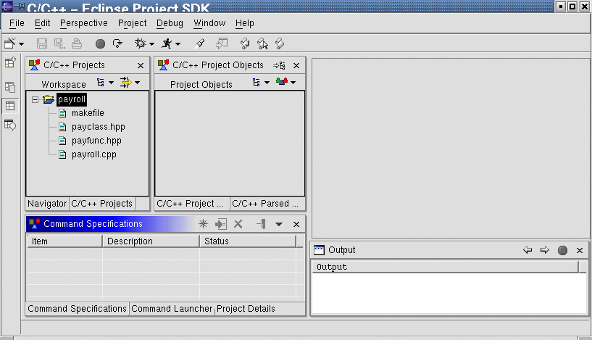Open the Perspective menu
Image resolution: width=592 pixels, height=340 pixels.
coord(84,23)
